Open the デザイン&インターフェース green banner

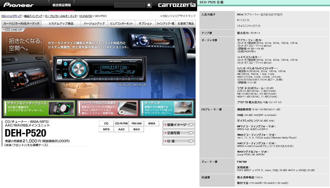pos(39,108)
